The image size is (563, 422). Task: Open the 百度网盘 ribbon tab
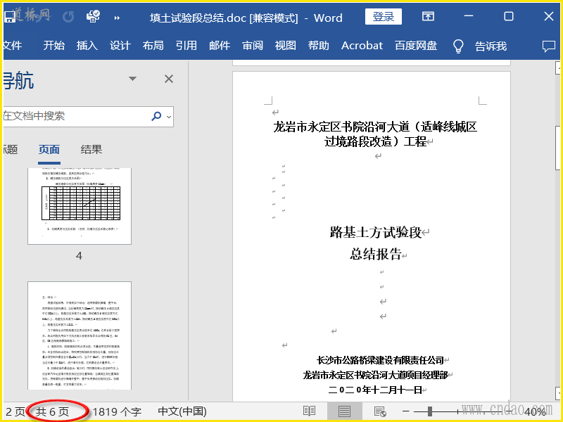coord(416,46)
